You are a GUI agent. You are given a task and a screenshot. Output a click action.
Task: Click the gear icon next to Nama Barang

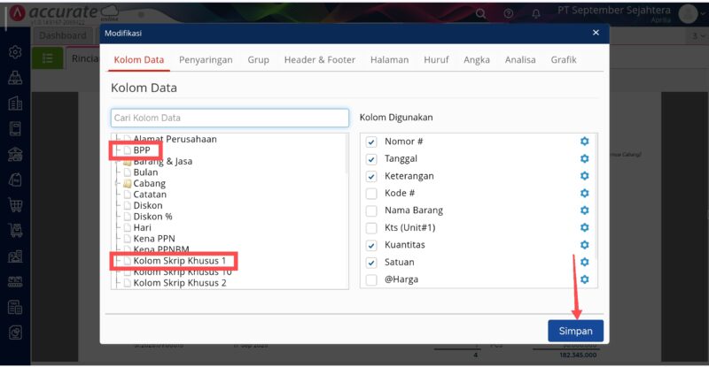[584, 210]
